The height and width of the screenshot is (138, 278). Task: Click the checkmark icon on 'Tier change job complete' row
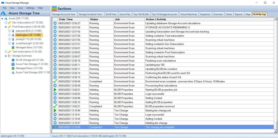click(x=55, y=127)
